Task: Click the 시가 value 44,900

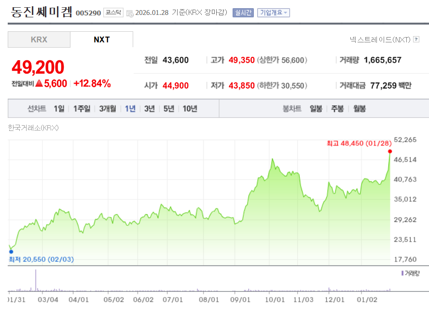Action: pos(176,86)
